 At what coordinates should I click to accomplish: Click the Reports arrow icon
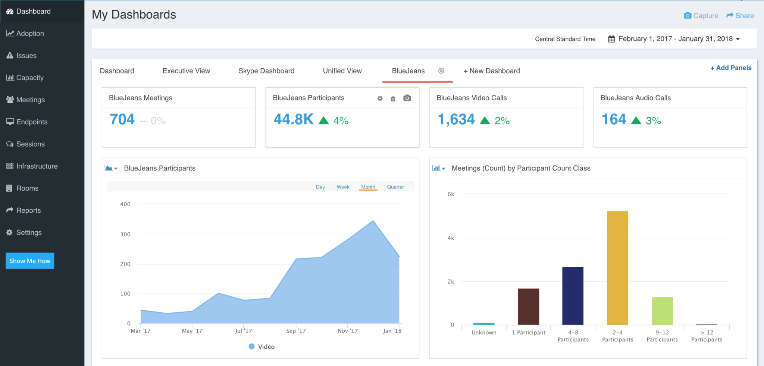[x=10, y=210]
